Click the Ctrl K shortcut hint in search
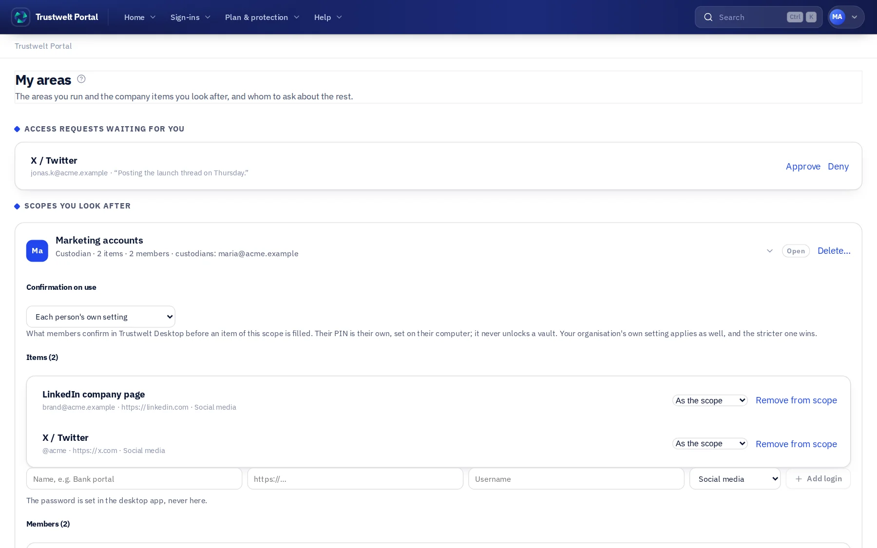Image resolution: width=877 pixels, height=548 pixels. click(x=801, y=17)
